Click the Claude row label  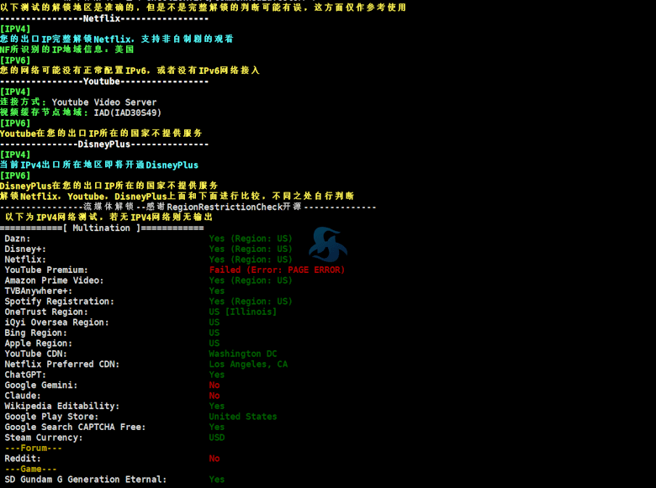[x=23, y=396]
